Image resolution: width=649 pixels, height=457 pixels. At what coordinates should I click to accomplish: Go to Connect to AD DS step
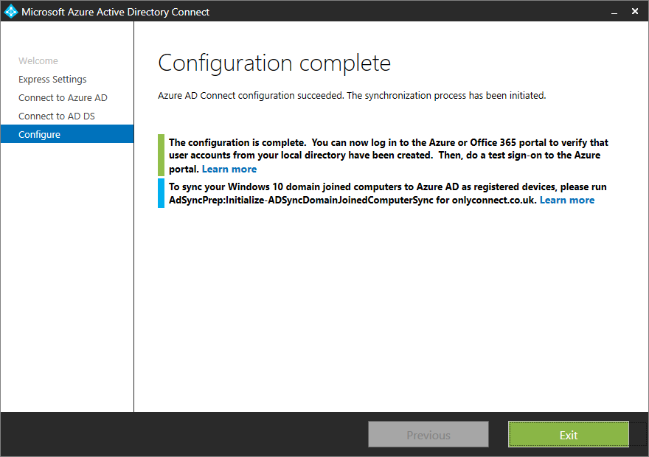point(57,116)
